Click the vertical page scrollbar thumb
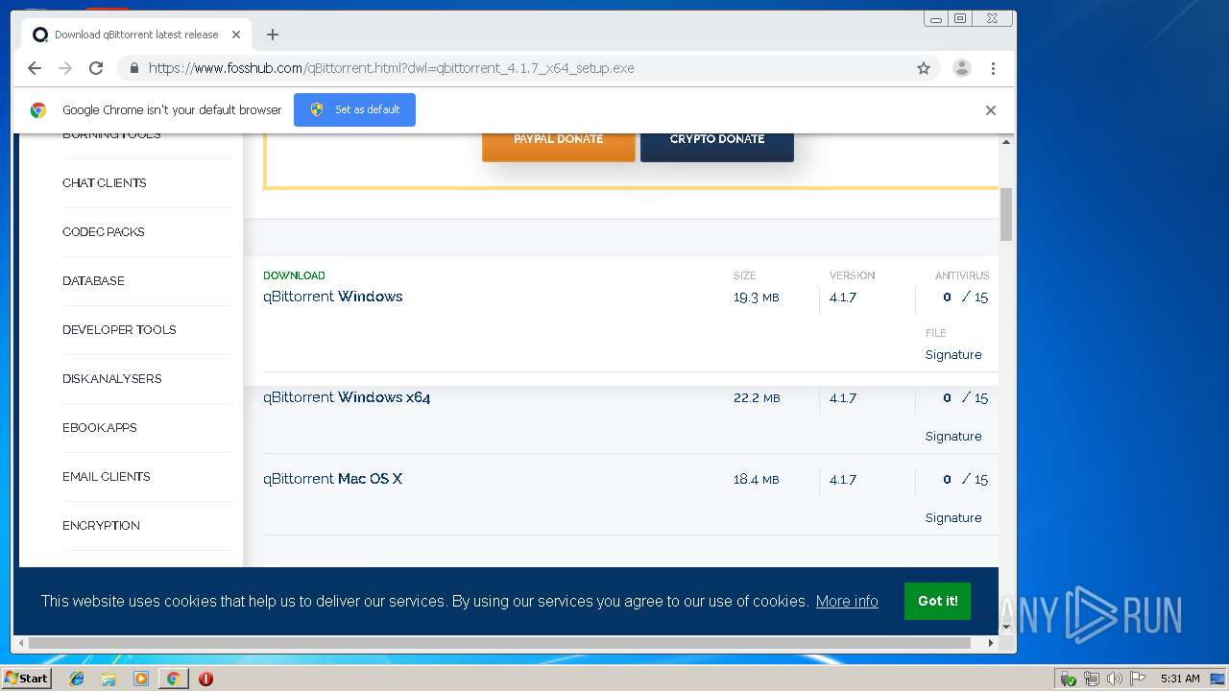The width and height of the screenshot is (1229, 691). [1006, 215]
